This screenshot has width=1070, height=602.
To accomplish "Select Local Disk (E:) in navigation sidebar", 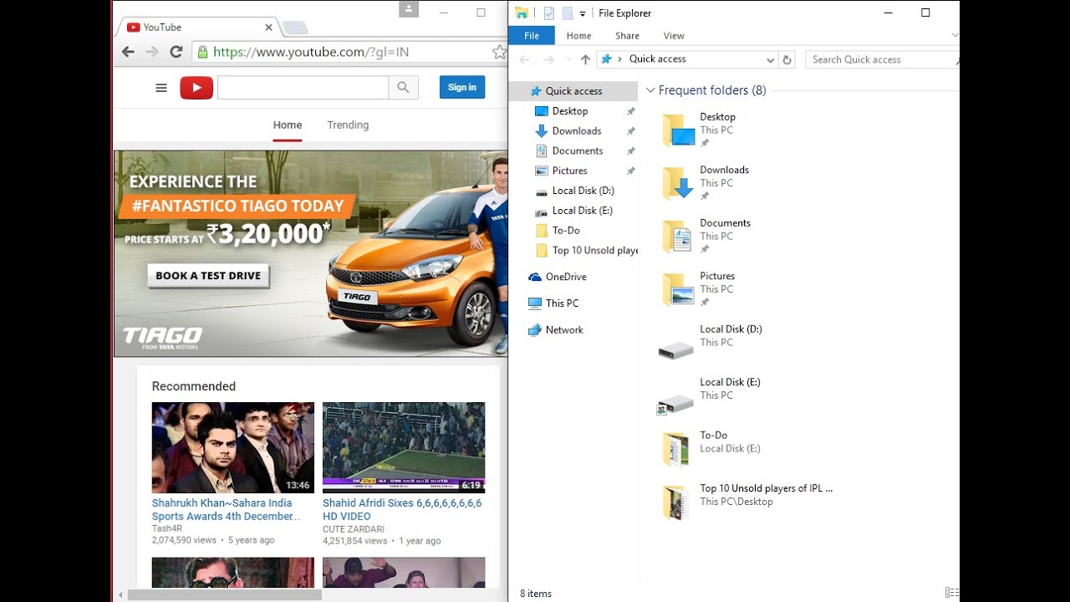I will [582, 211].
